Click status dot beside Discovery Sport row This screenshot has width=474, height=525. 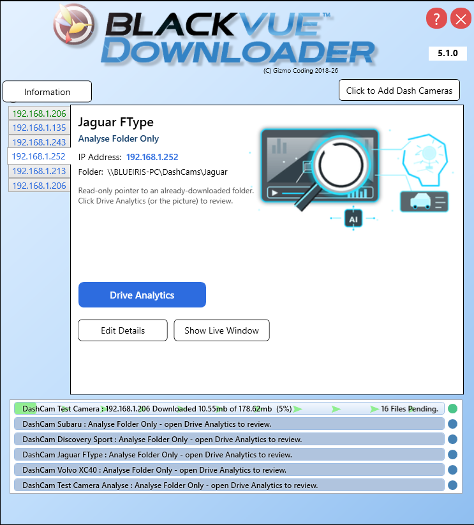point(452,440)
